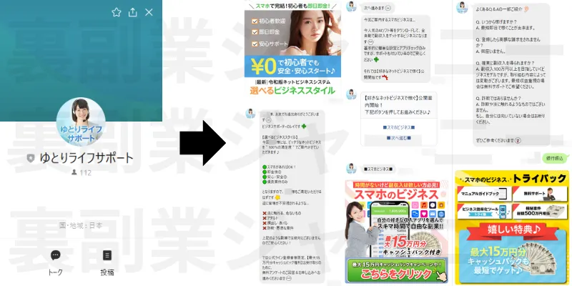This screenshot has height=286, width=572.
Task: Select the 今回ご案内するスマホビジネスは message bubble
Action: tap(395, 49)
